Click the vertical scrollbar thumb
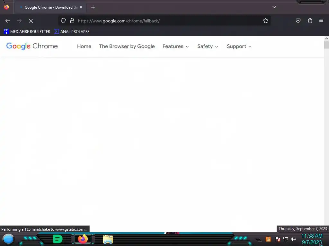 326,45
